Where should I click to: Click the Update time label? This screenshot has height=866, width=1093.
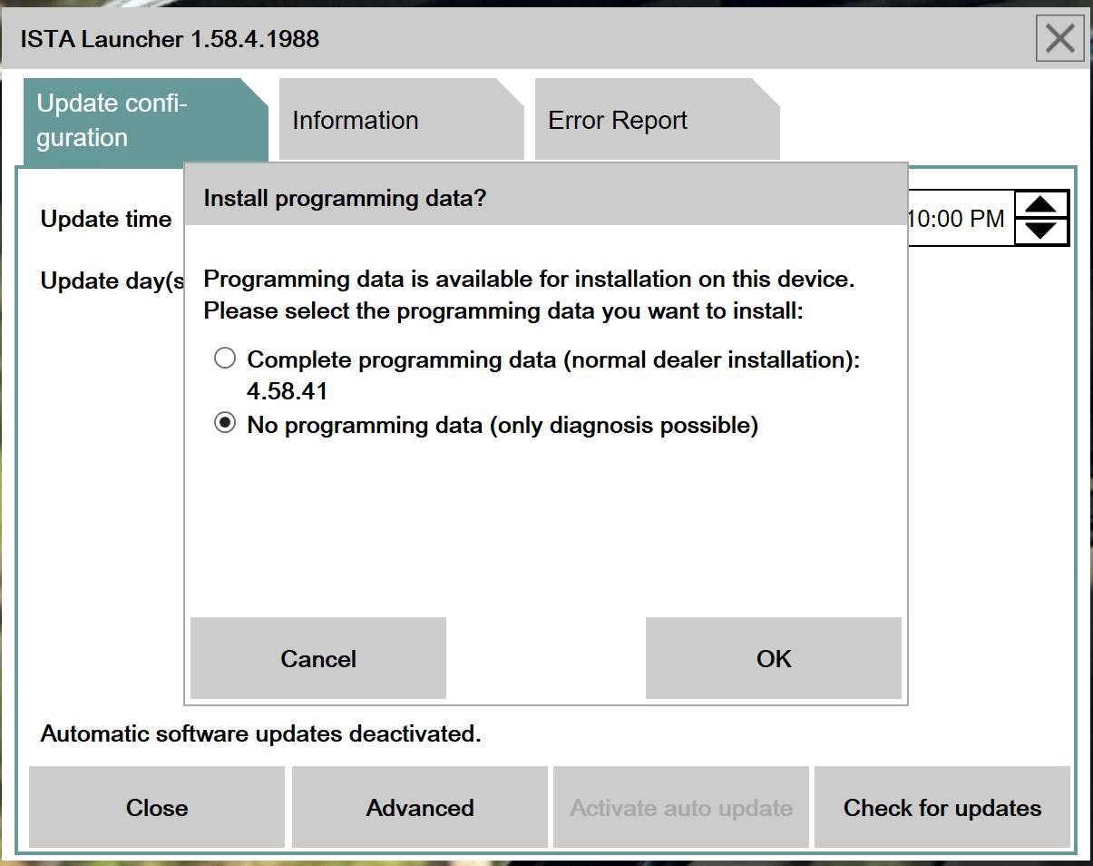click(x=105, y=218)
